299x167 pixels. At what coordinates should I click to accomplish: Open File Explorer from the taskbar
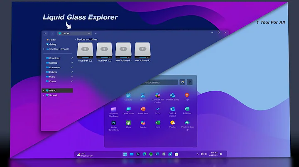[x=132, y=154]
